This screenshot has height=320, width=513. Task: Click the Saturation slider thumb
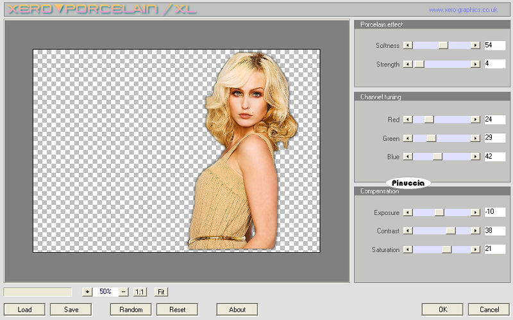coord(447,250)
